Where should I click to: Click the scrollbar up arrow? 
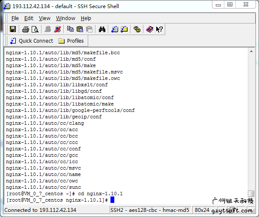click(x=251, y=51)
